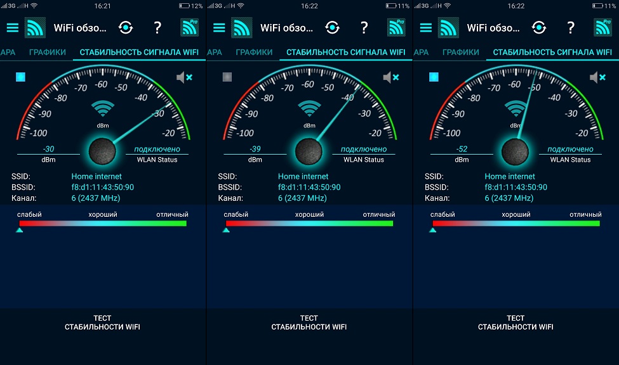
Task: Click BSSID f8:d1:11:43:50:90 in middle screen
Action: (309, 187)
